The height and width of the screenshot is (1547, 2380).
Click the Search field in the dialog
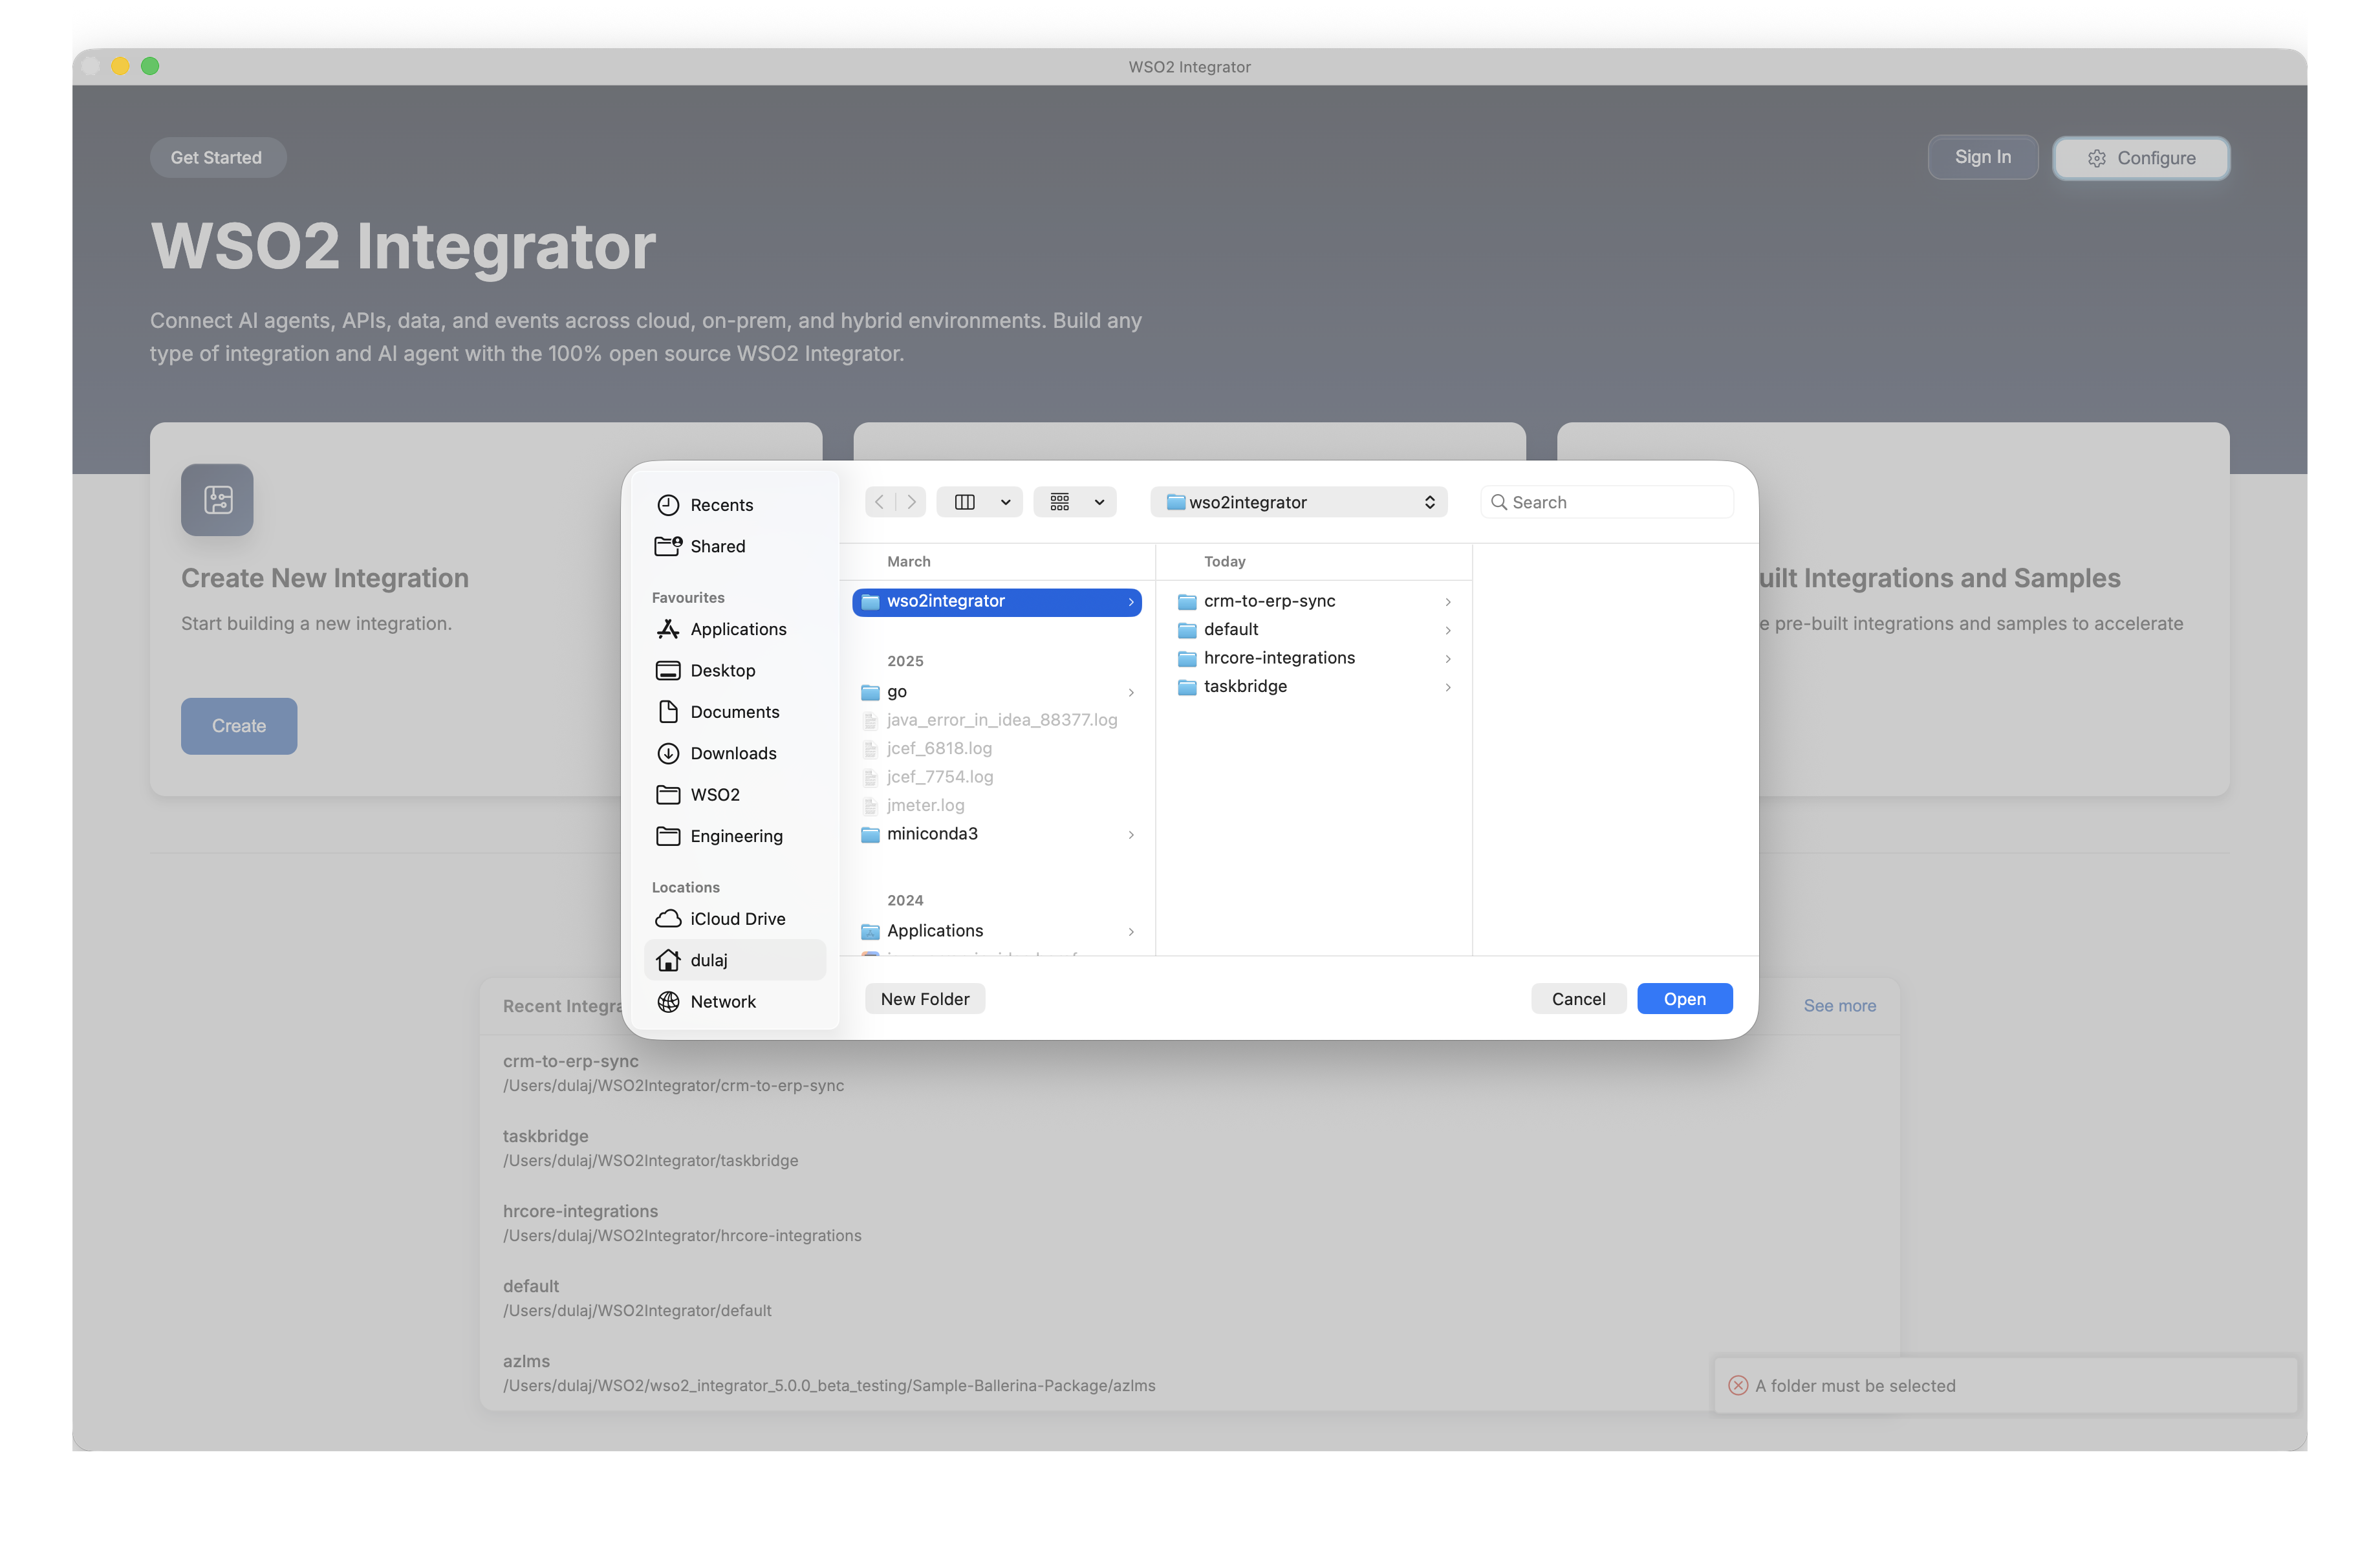point(1606,502)
